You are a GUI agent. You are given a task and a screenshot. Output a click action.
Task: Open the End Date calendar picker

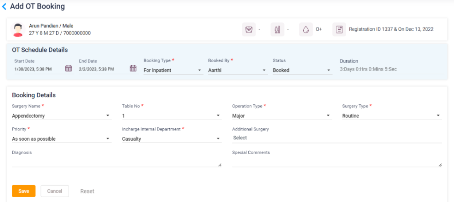coord(133,68)
